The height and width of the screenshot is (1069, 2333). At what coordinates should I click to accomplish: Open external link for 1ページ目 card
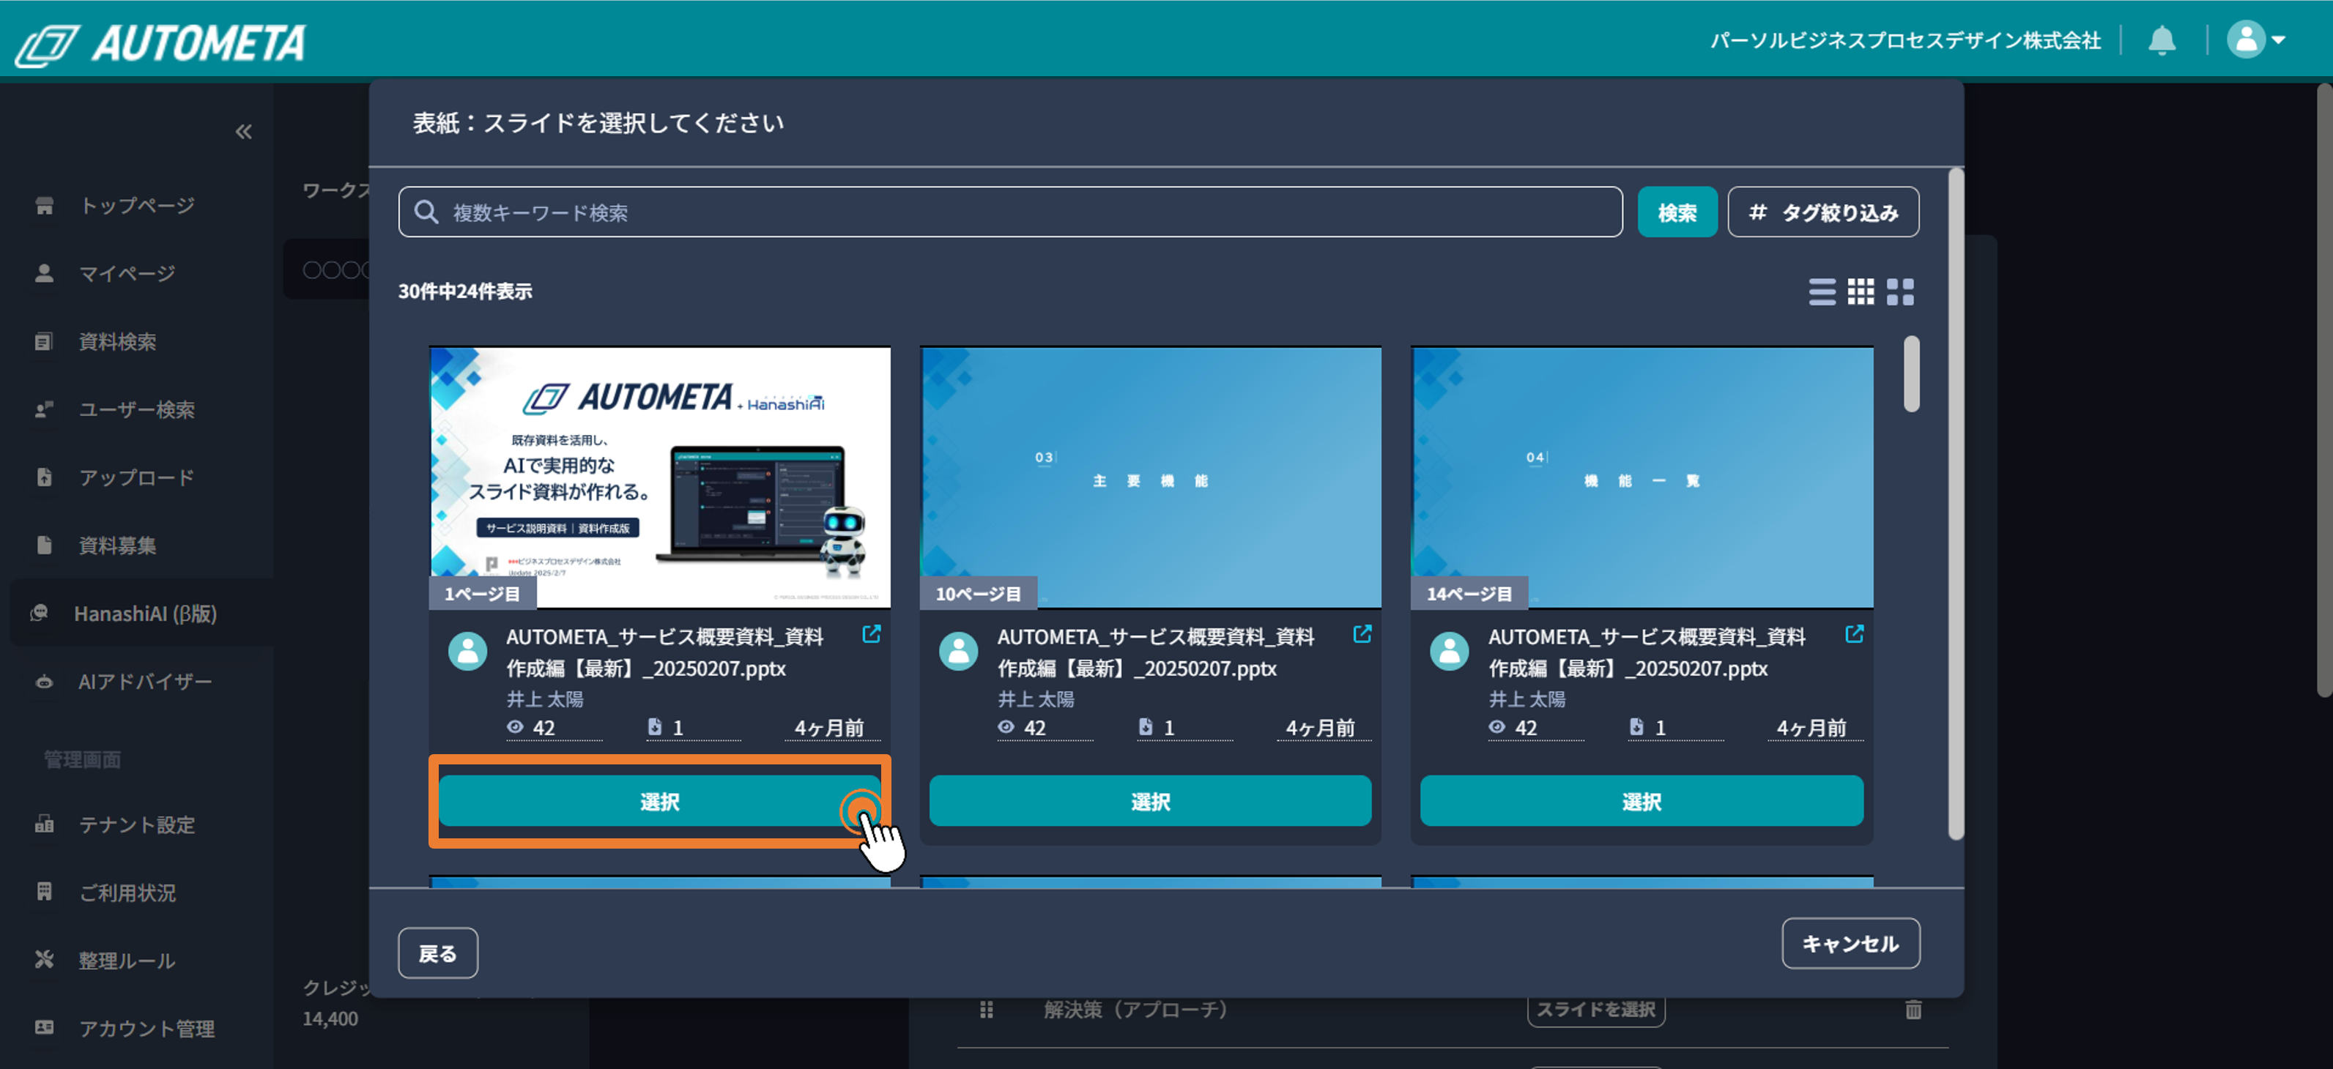pos(871,635)
